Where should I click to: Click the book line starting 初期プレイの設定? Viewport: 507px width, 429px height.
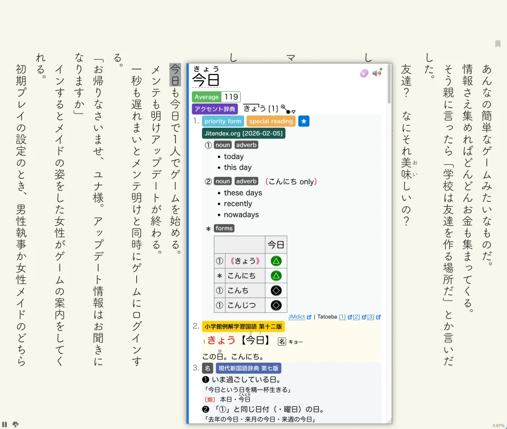click(x=21, y=215)
